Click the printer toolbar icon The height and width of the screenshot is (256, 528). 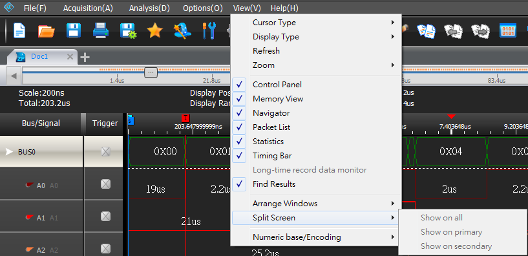100,30
